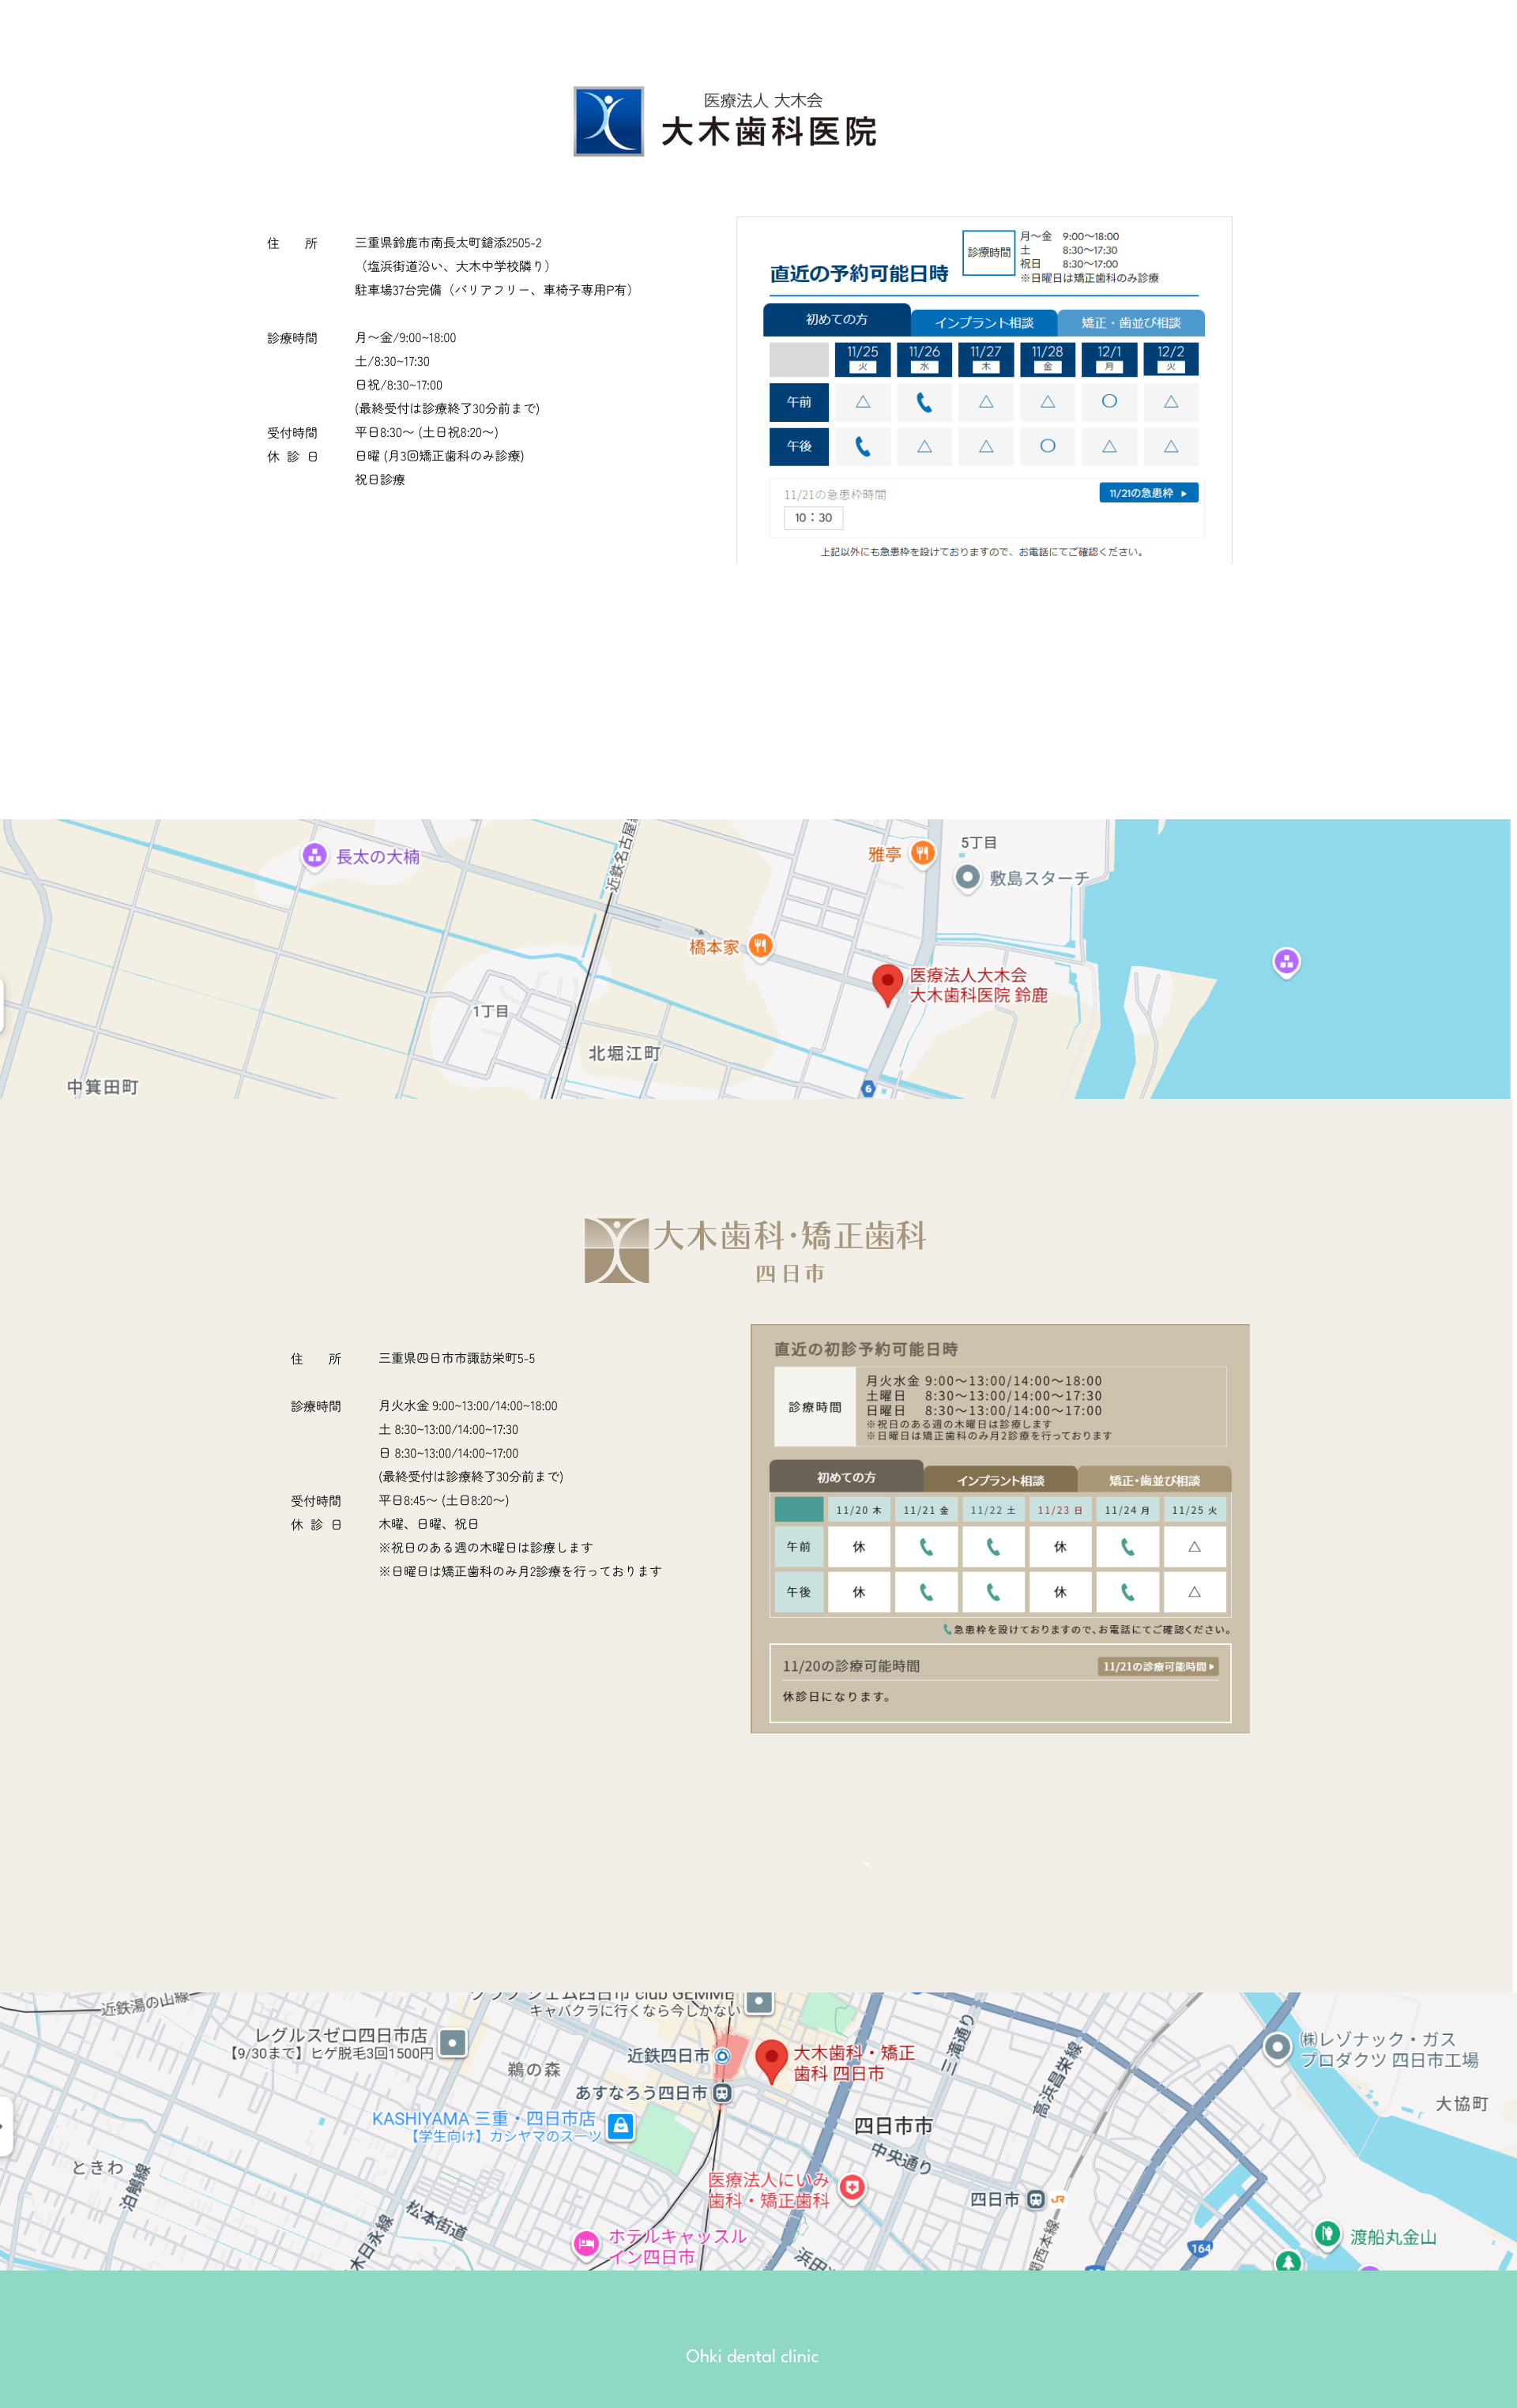This screenshot has width=1517, height=2408.
Task: Click the 11/21の急患枠 button
Action: [1148, 493]
